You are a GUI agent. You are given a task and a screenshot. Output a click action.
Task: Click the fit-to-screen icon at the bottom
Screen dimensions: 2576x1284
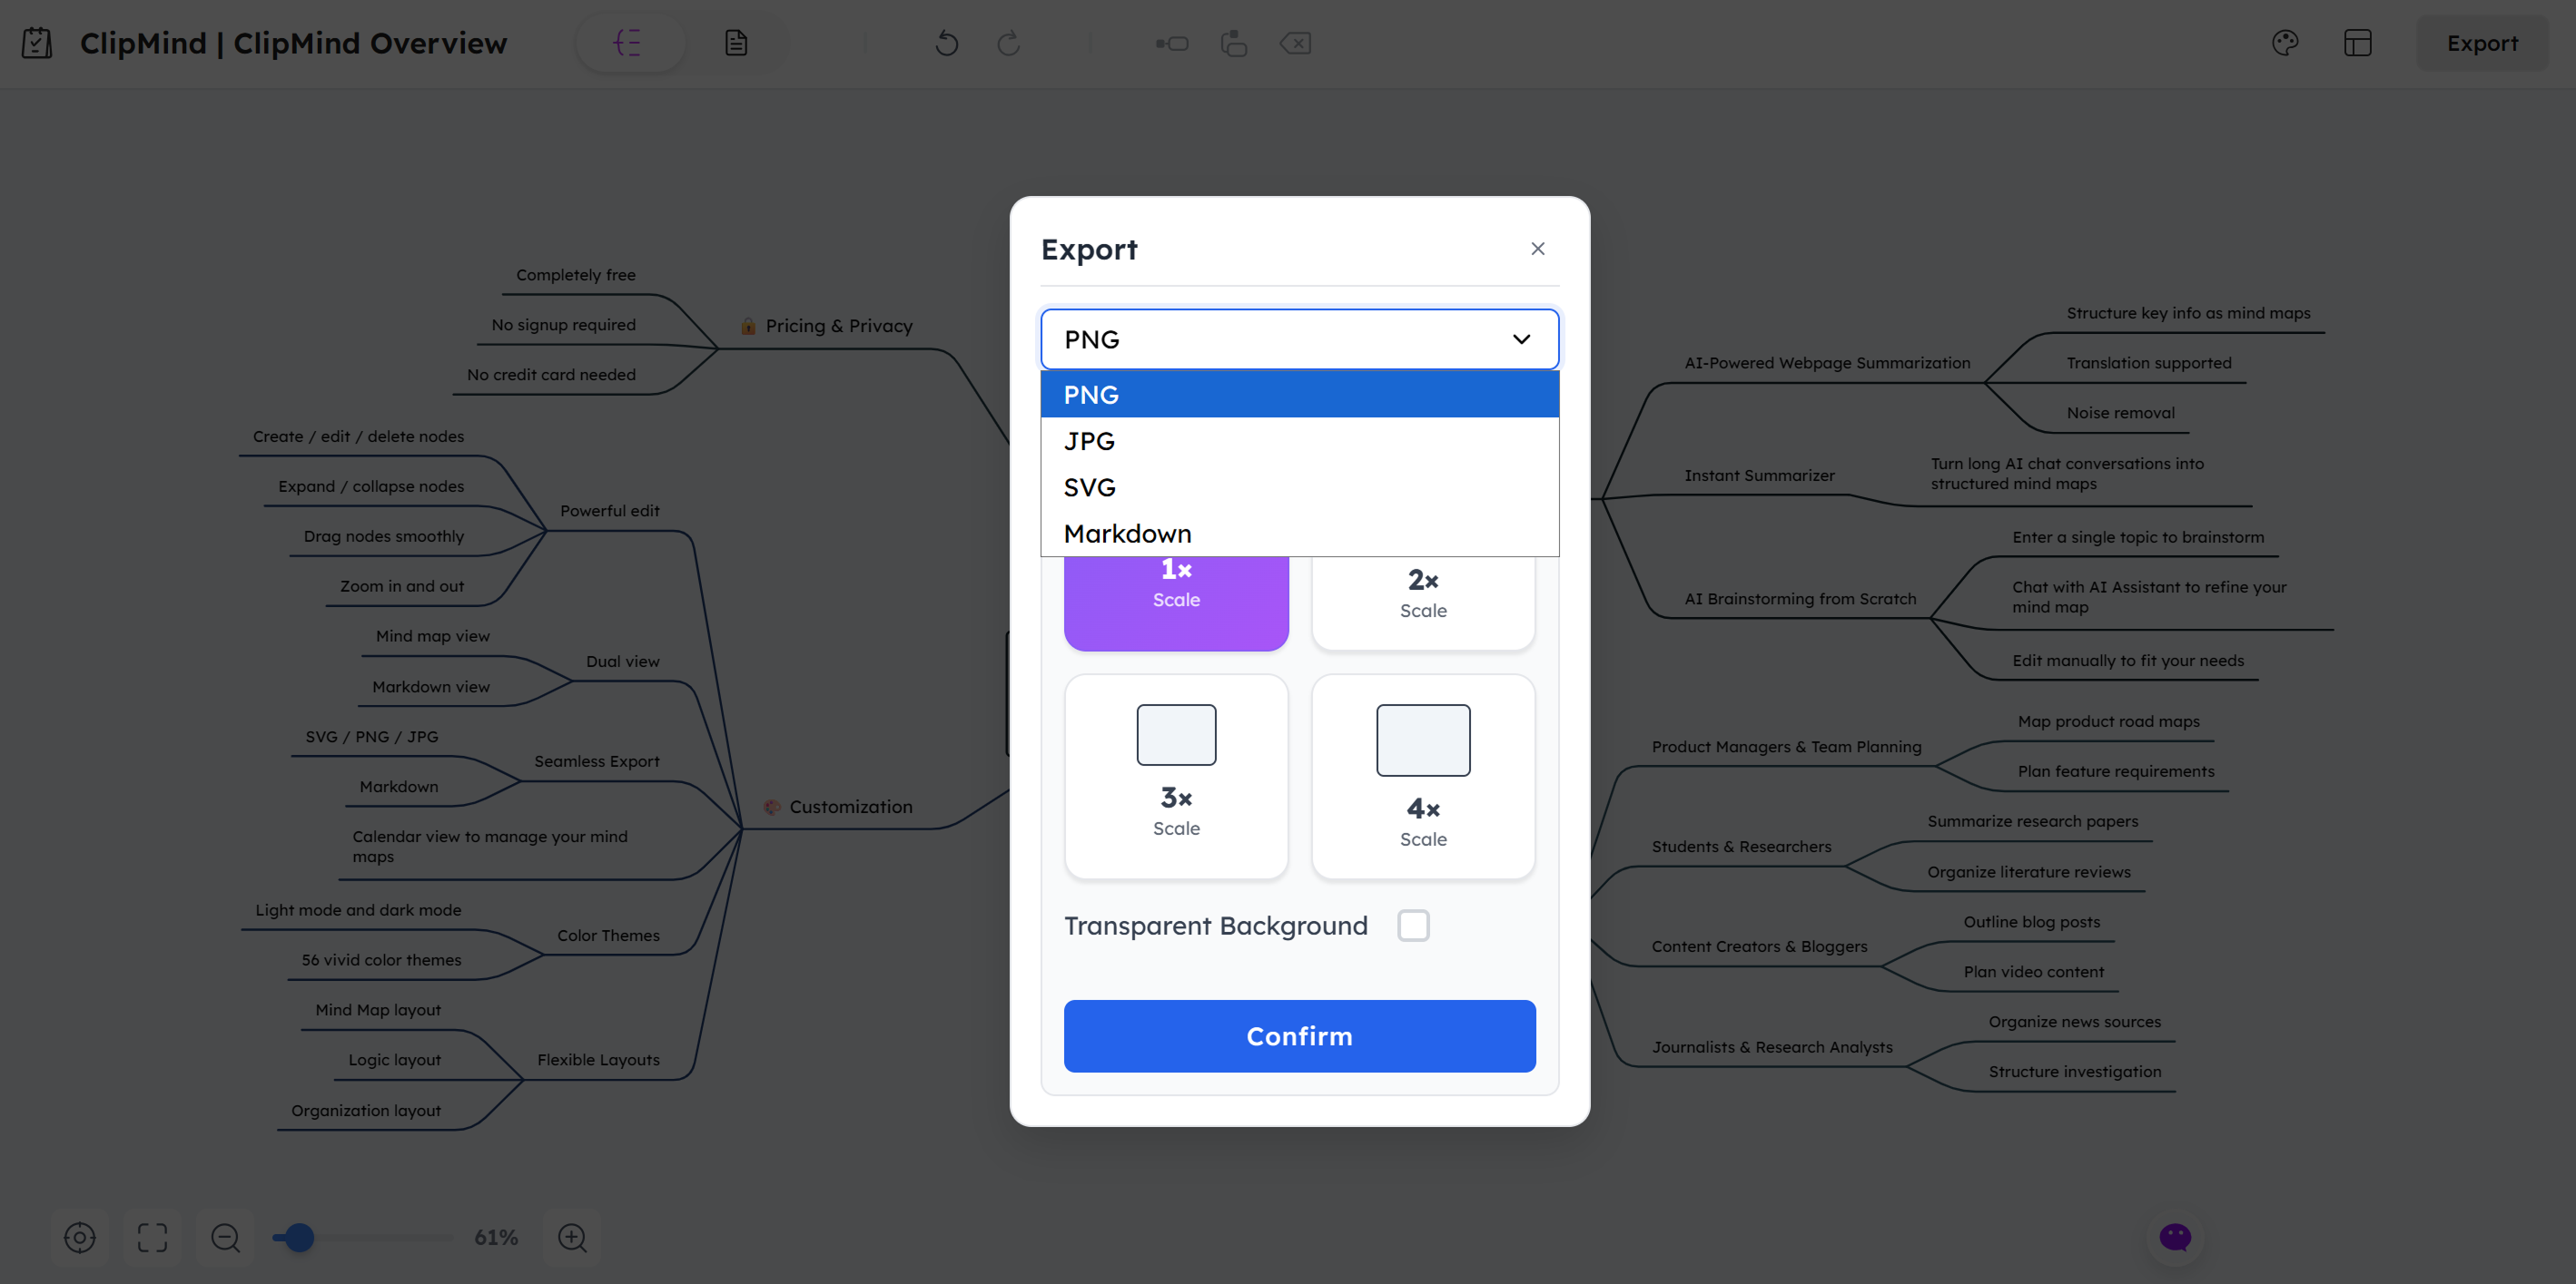[x=152, y=1237]
